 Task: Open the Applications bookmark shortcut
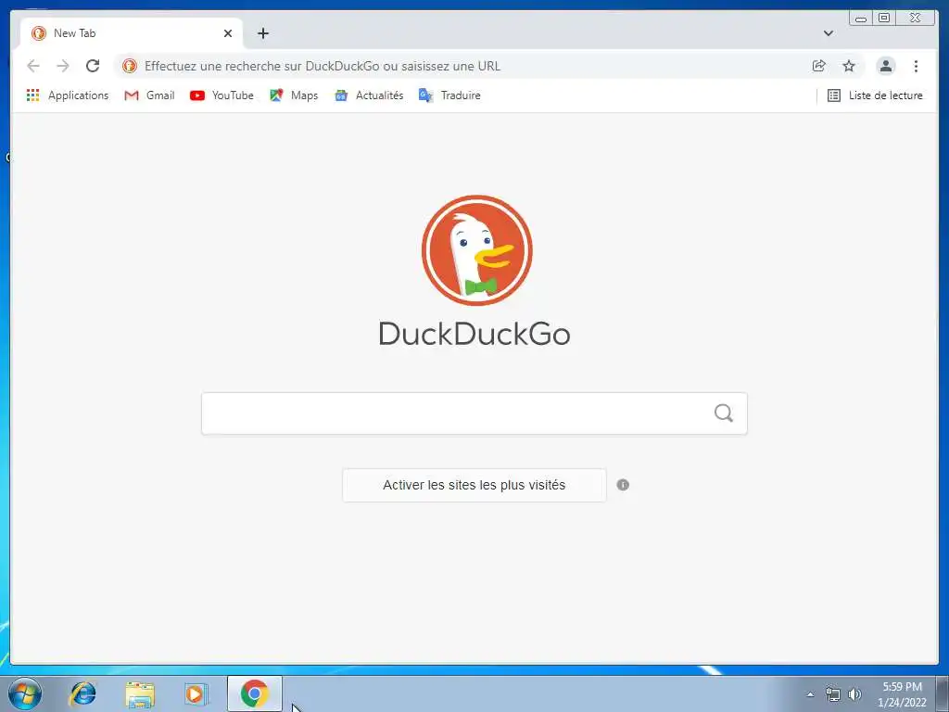[68, 95]
